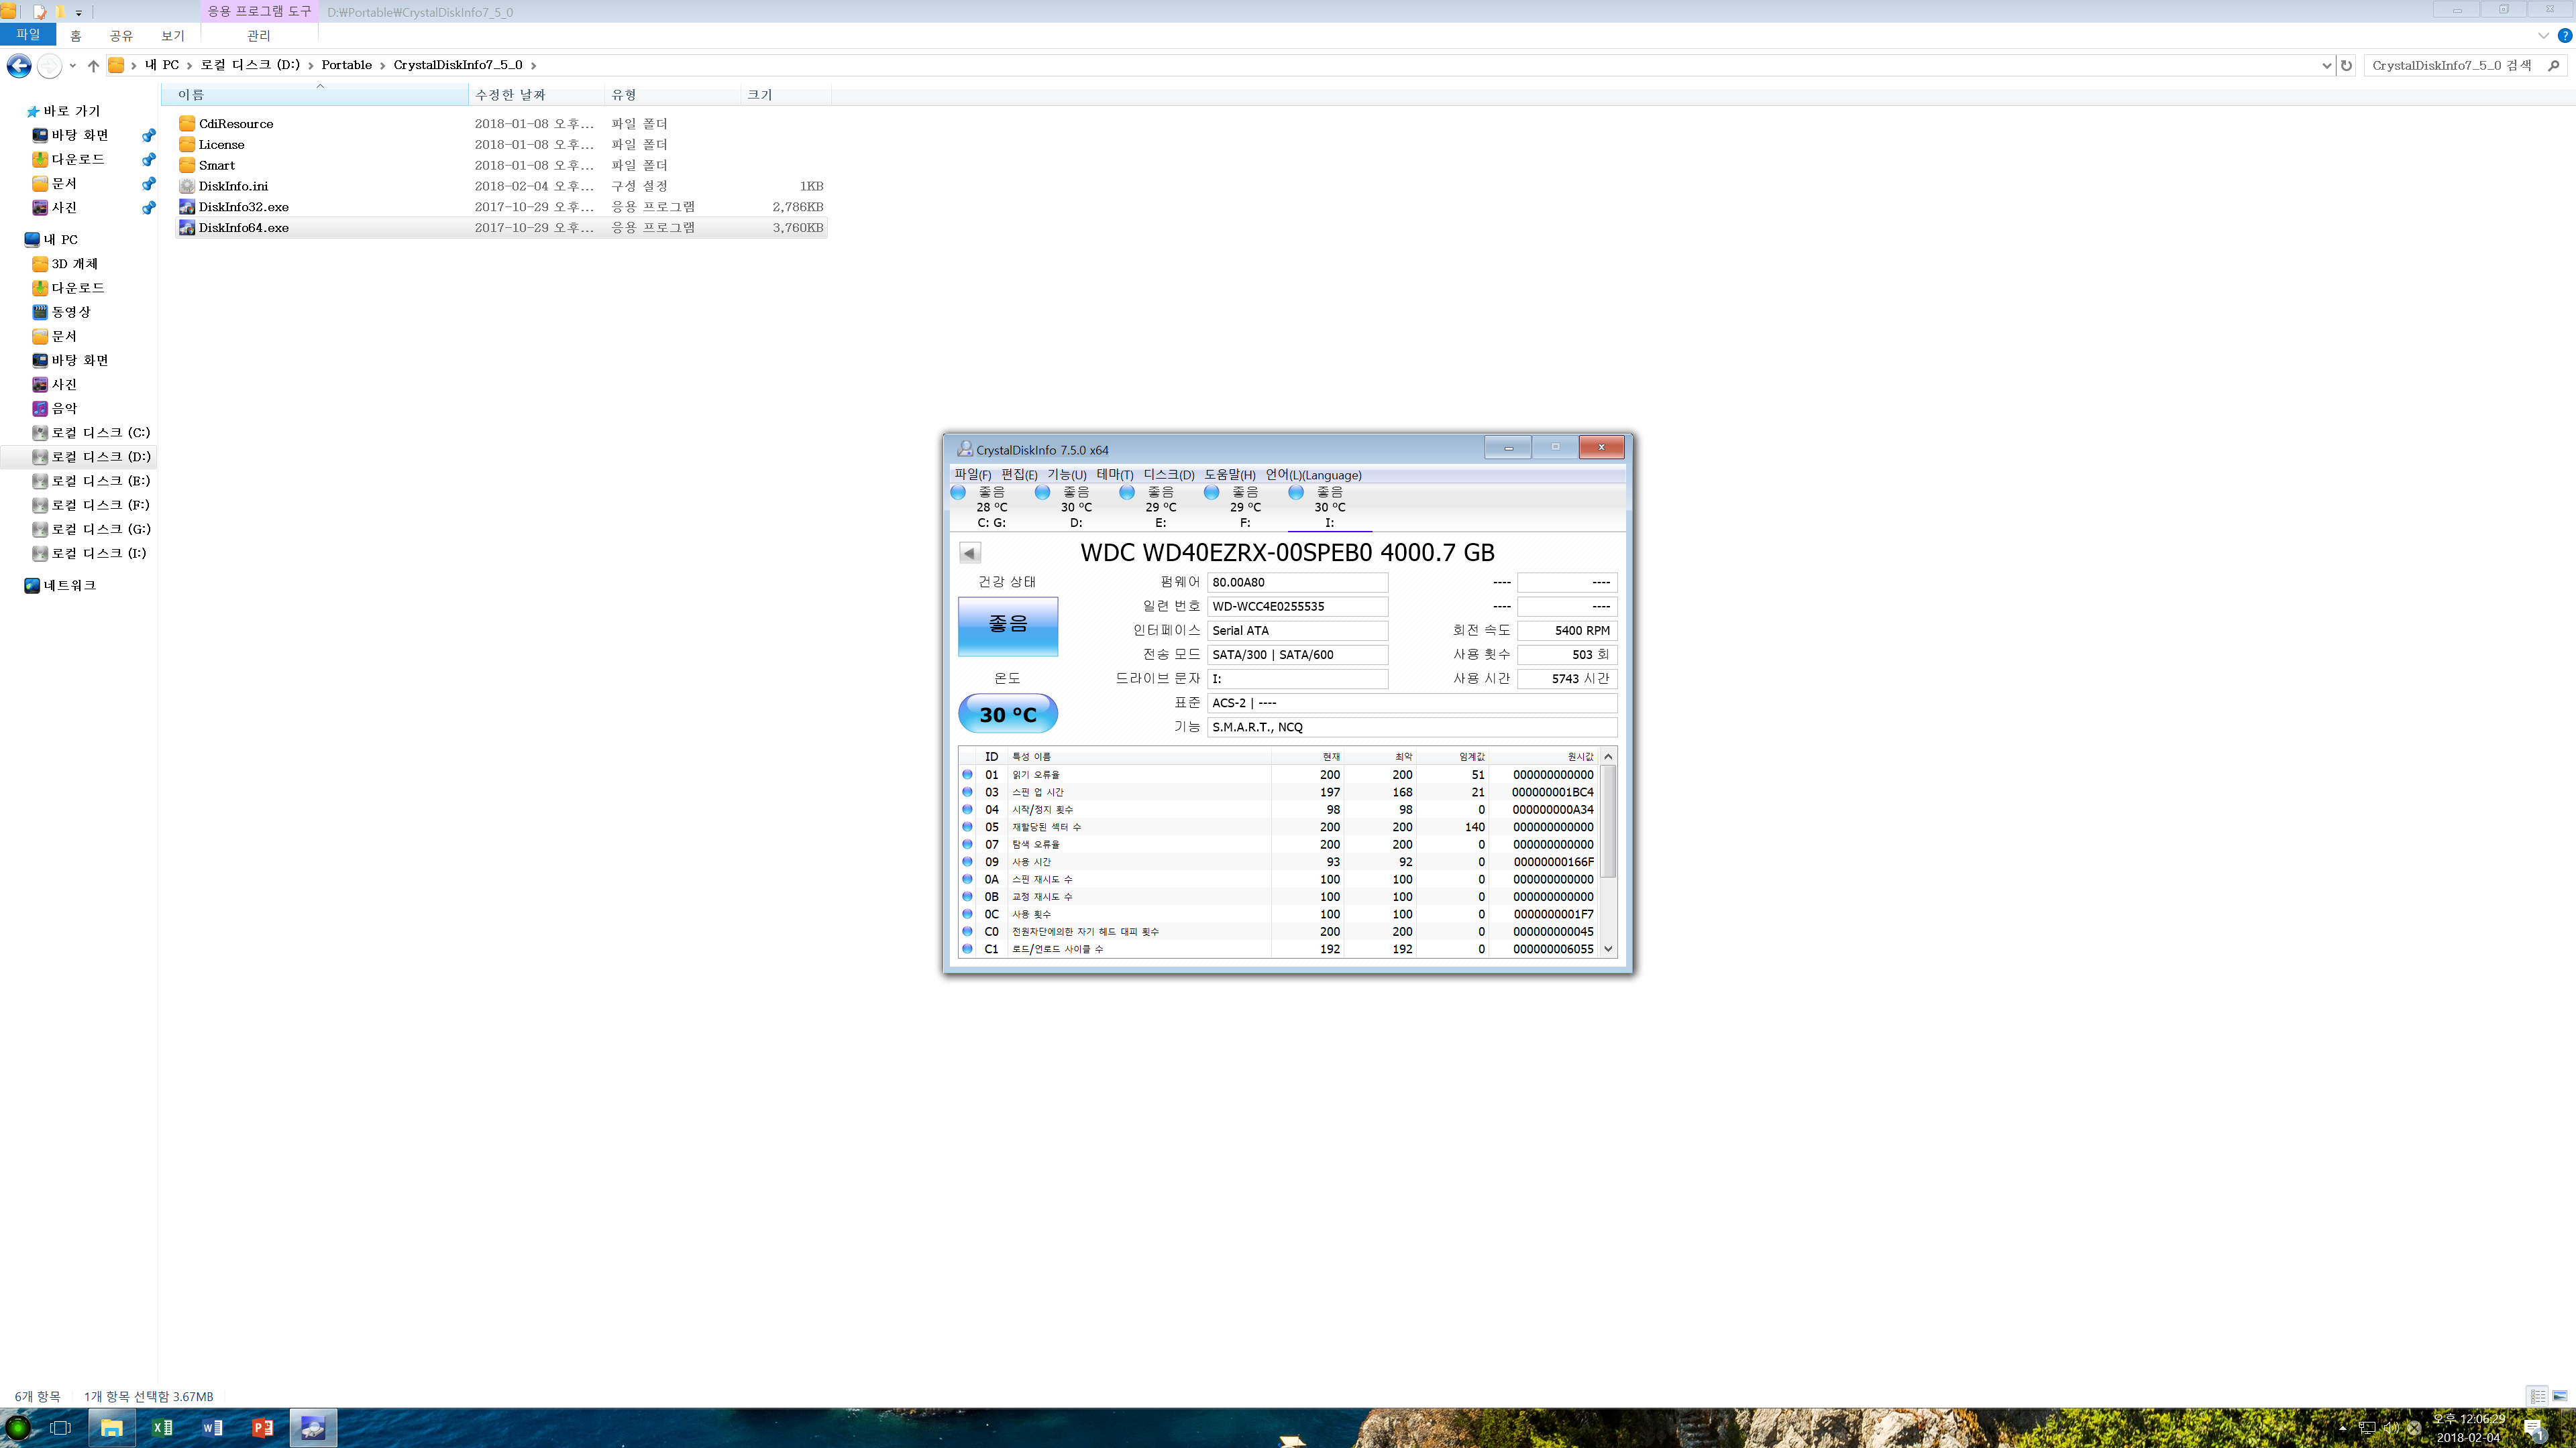Screen dimensions: 2576x1448
Task: Click the 좋음 health status button
Action: tap(1008, 625)
